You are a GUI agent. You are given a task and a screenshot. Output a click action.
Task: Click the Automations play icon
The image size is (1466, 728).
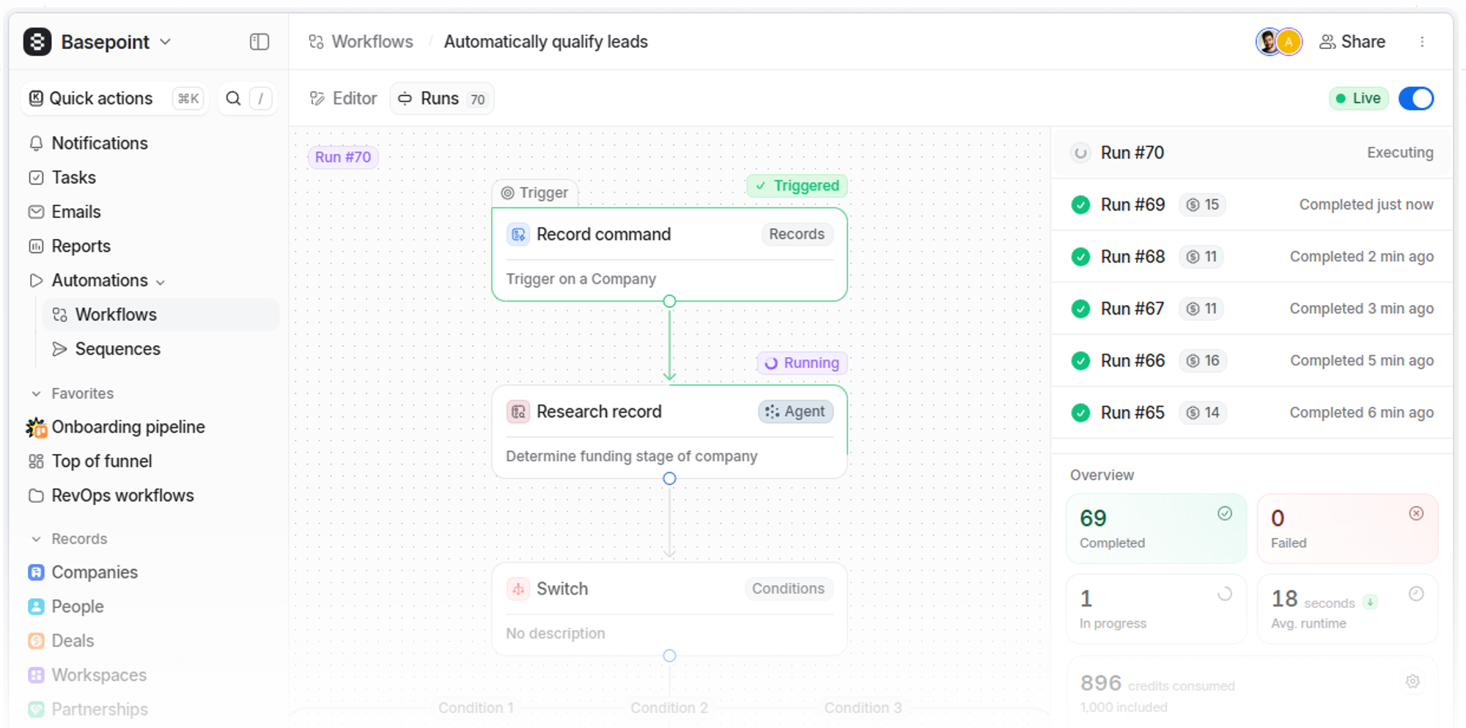[x=36, y=281]
